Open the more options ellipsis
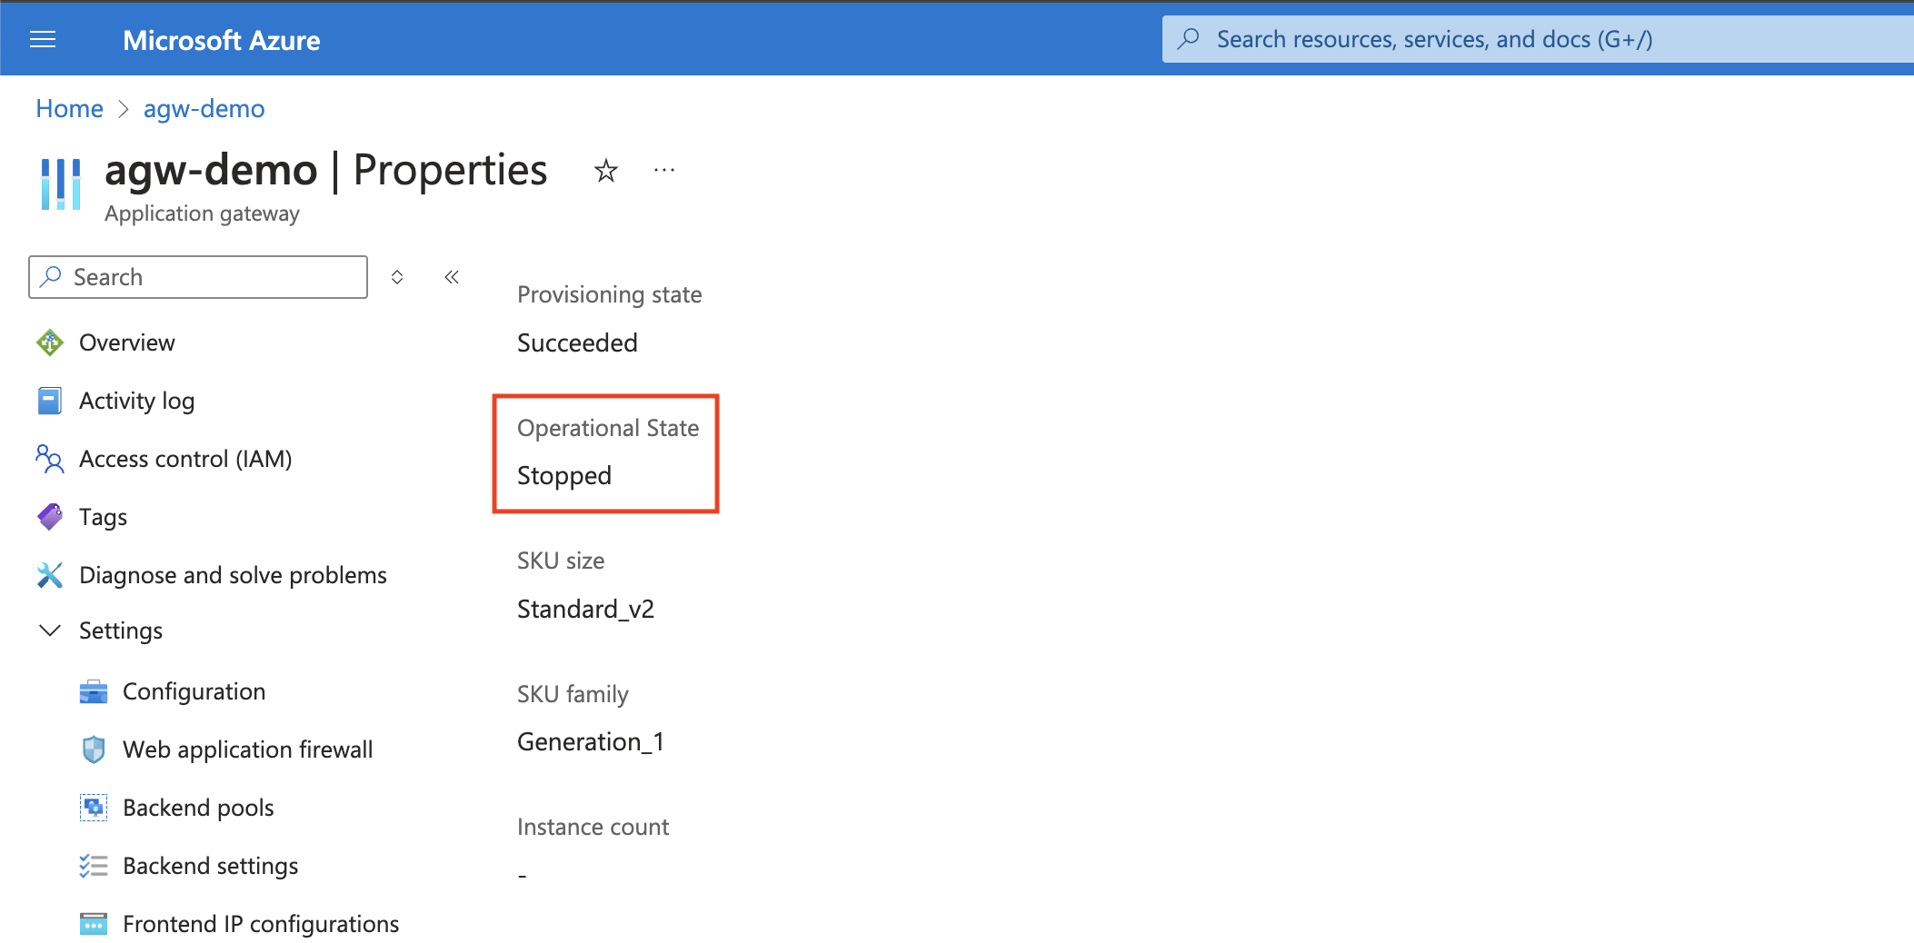The image size is (1914, 943). click(x=664, y=171)
